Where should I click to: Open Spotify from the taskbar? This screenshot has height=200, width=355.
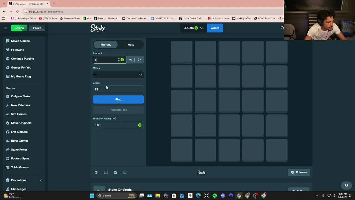click(x=215, y=196)
